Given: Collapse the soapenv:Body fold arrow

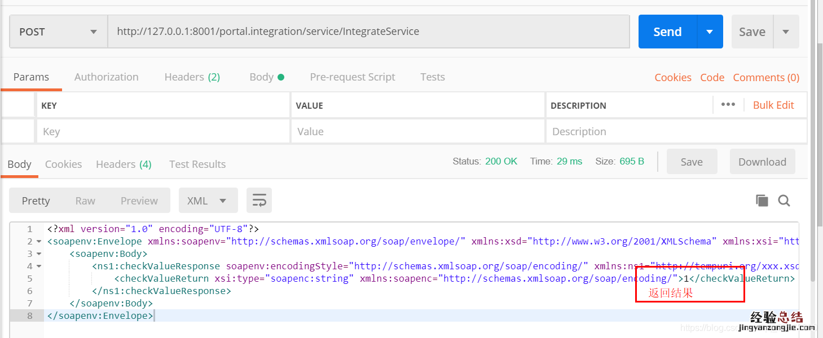Looking at the screenshot, I should [39, 254].
